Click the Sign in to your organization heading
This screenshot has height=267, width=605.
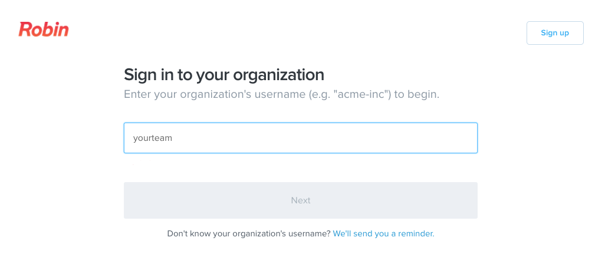[x=224, y=74]
